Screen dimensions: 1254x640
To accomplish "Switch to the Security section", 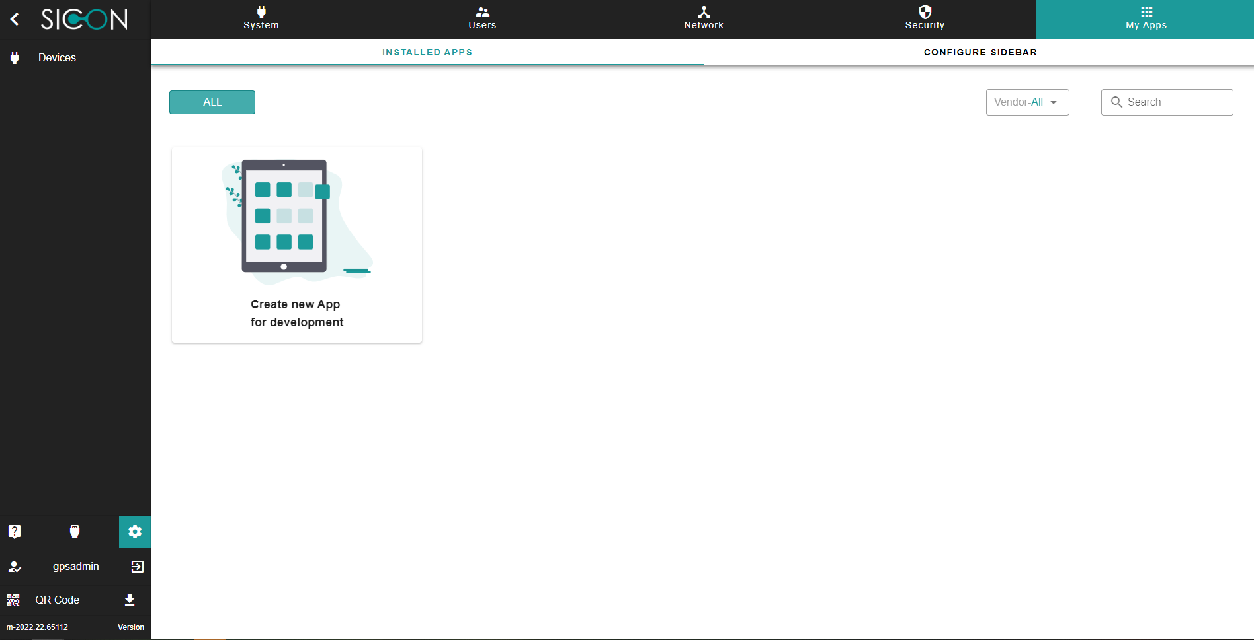I will tap(925, 18).
